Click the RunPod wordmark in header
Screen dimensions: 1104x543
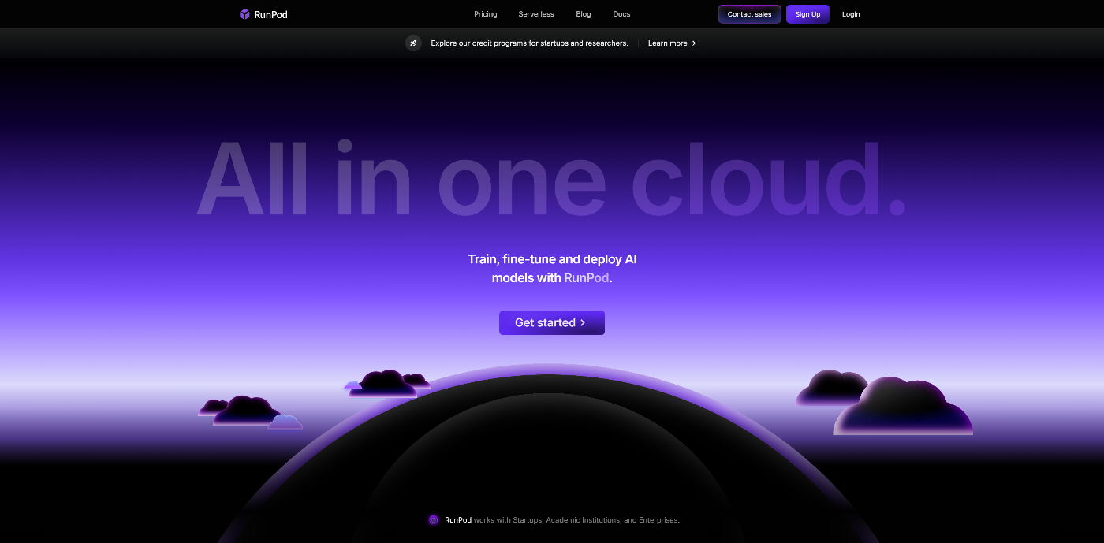[270, 14]
